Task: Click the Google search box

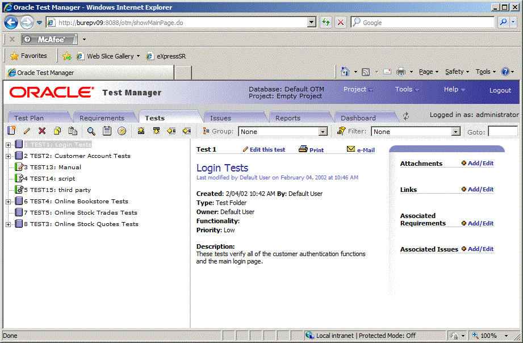Action: (422, 22)
